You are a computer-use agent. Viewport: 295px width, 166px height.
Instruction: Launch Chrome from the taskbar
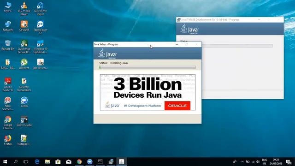[79, 162]
